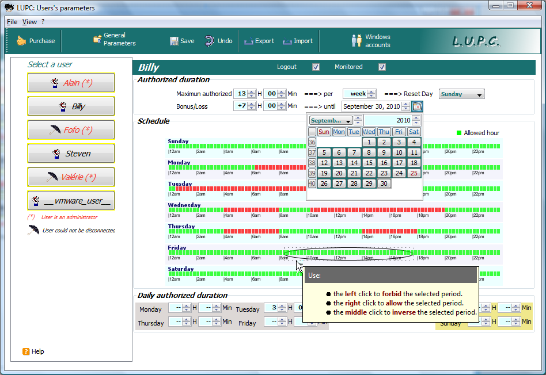Toggle the Logout checkbox
This screenshot has height=375, width=546.
[316, 67]
